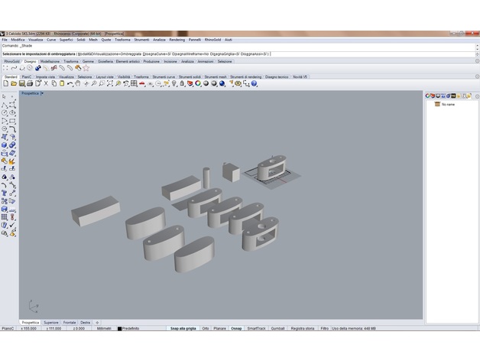The height and width of the screenshot is (361, 480).
Task: Click the Registra storia button
Action: (302, 328)
